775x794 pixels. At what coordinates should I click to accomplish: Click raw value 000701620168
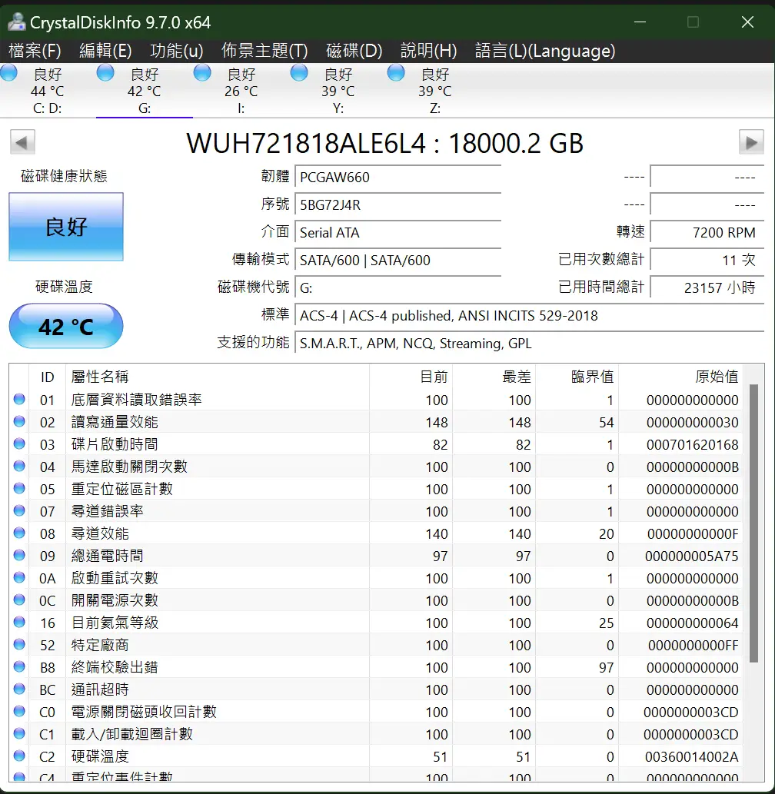point(692,445)
